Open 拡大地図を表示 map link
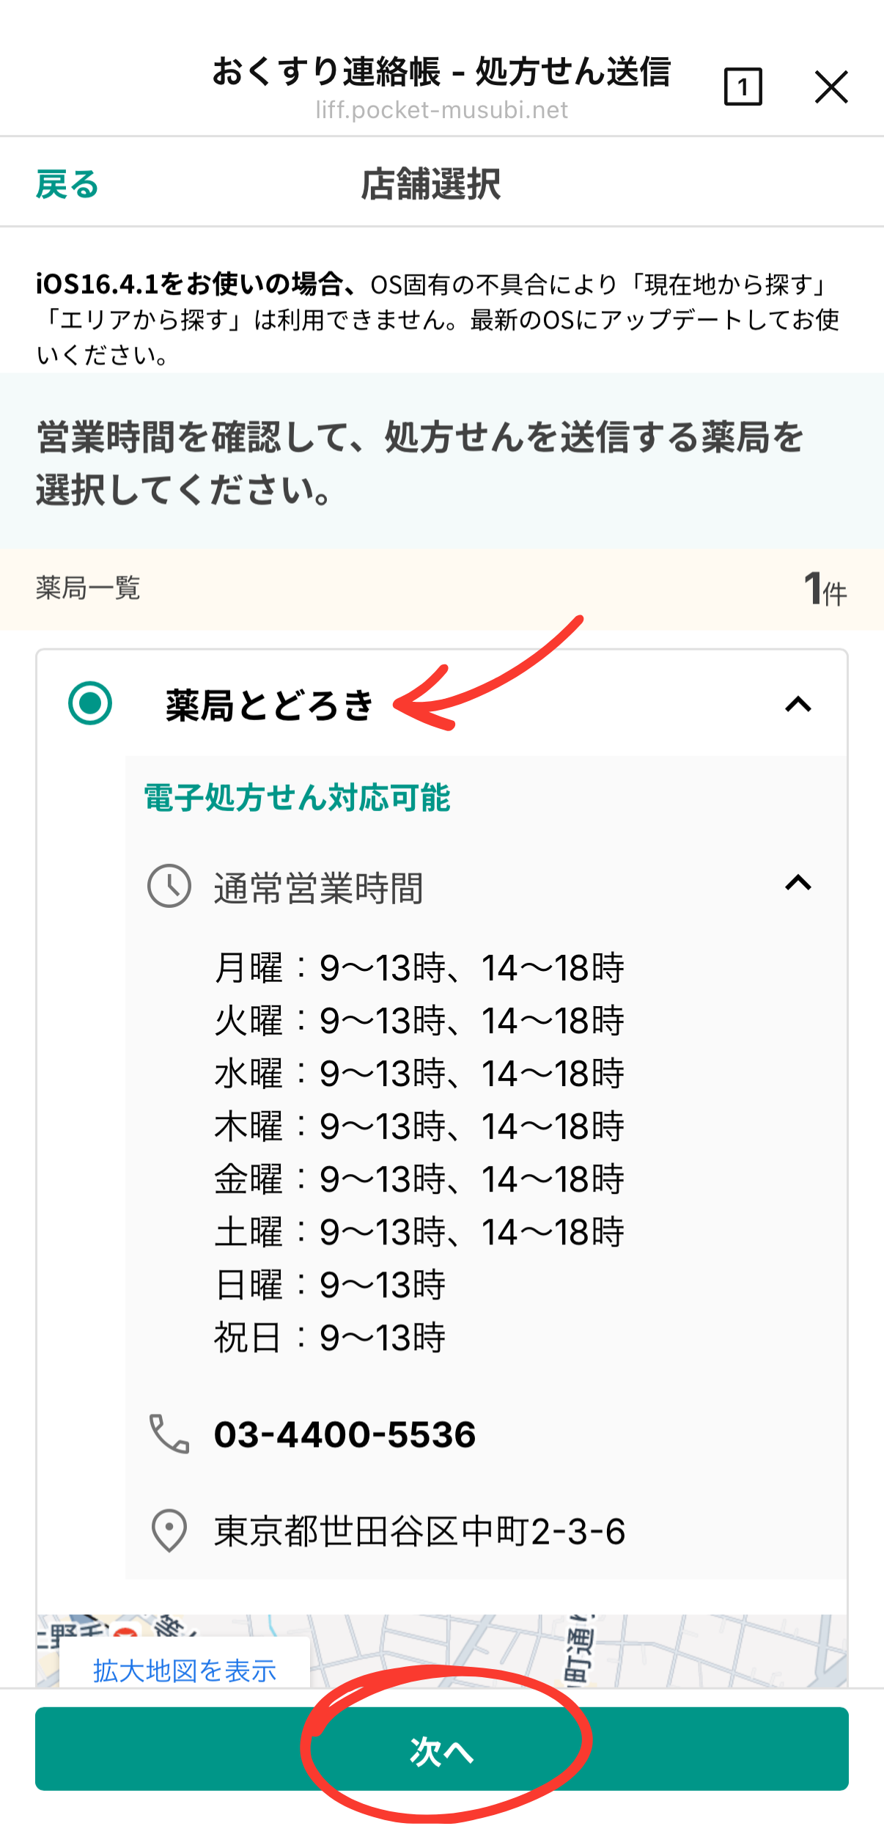Screen dimensions: 884x1826 point(185,1671)
